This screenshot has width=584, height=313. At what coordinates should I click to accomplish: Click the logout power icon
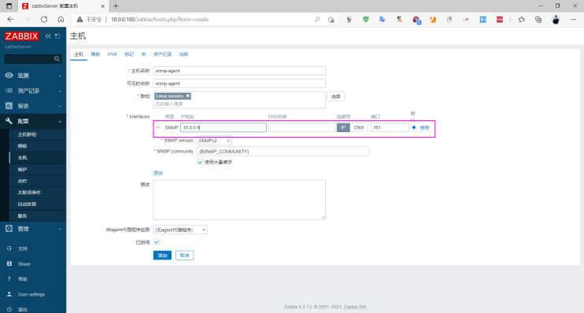(x=9, y=309)
